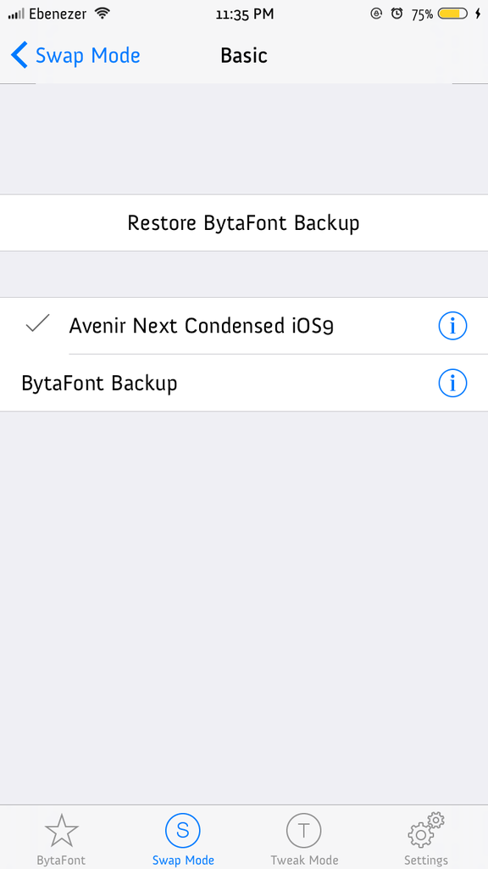Tap the alarm clock status icon

click(x=396, y=14)
